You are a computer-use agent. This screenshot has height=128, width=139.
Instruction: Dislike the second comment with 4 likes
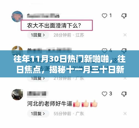pyautogui.click(x=124, y=51)
